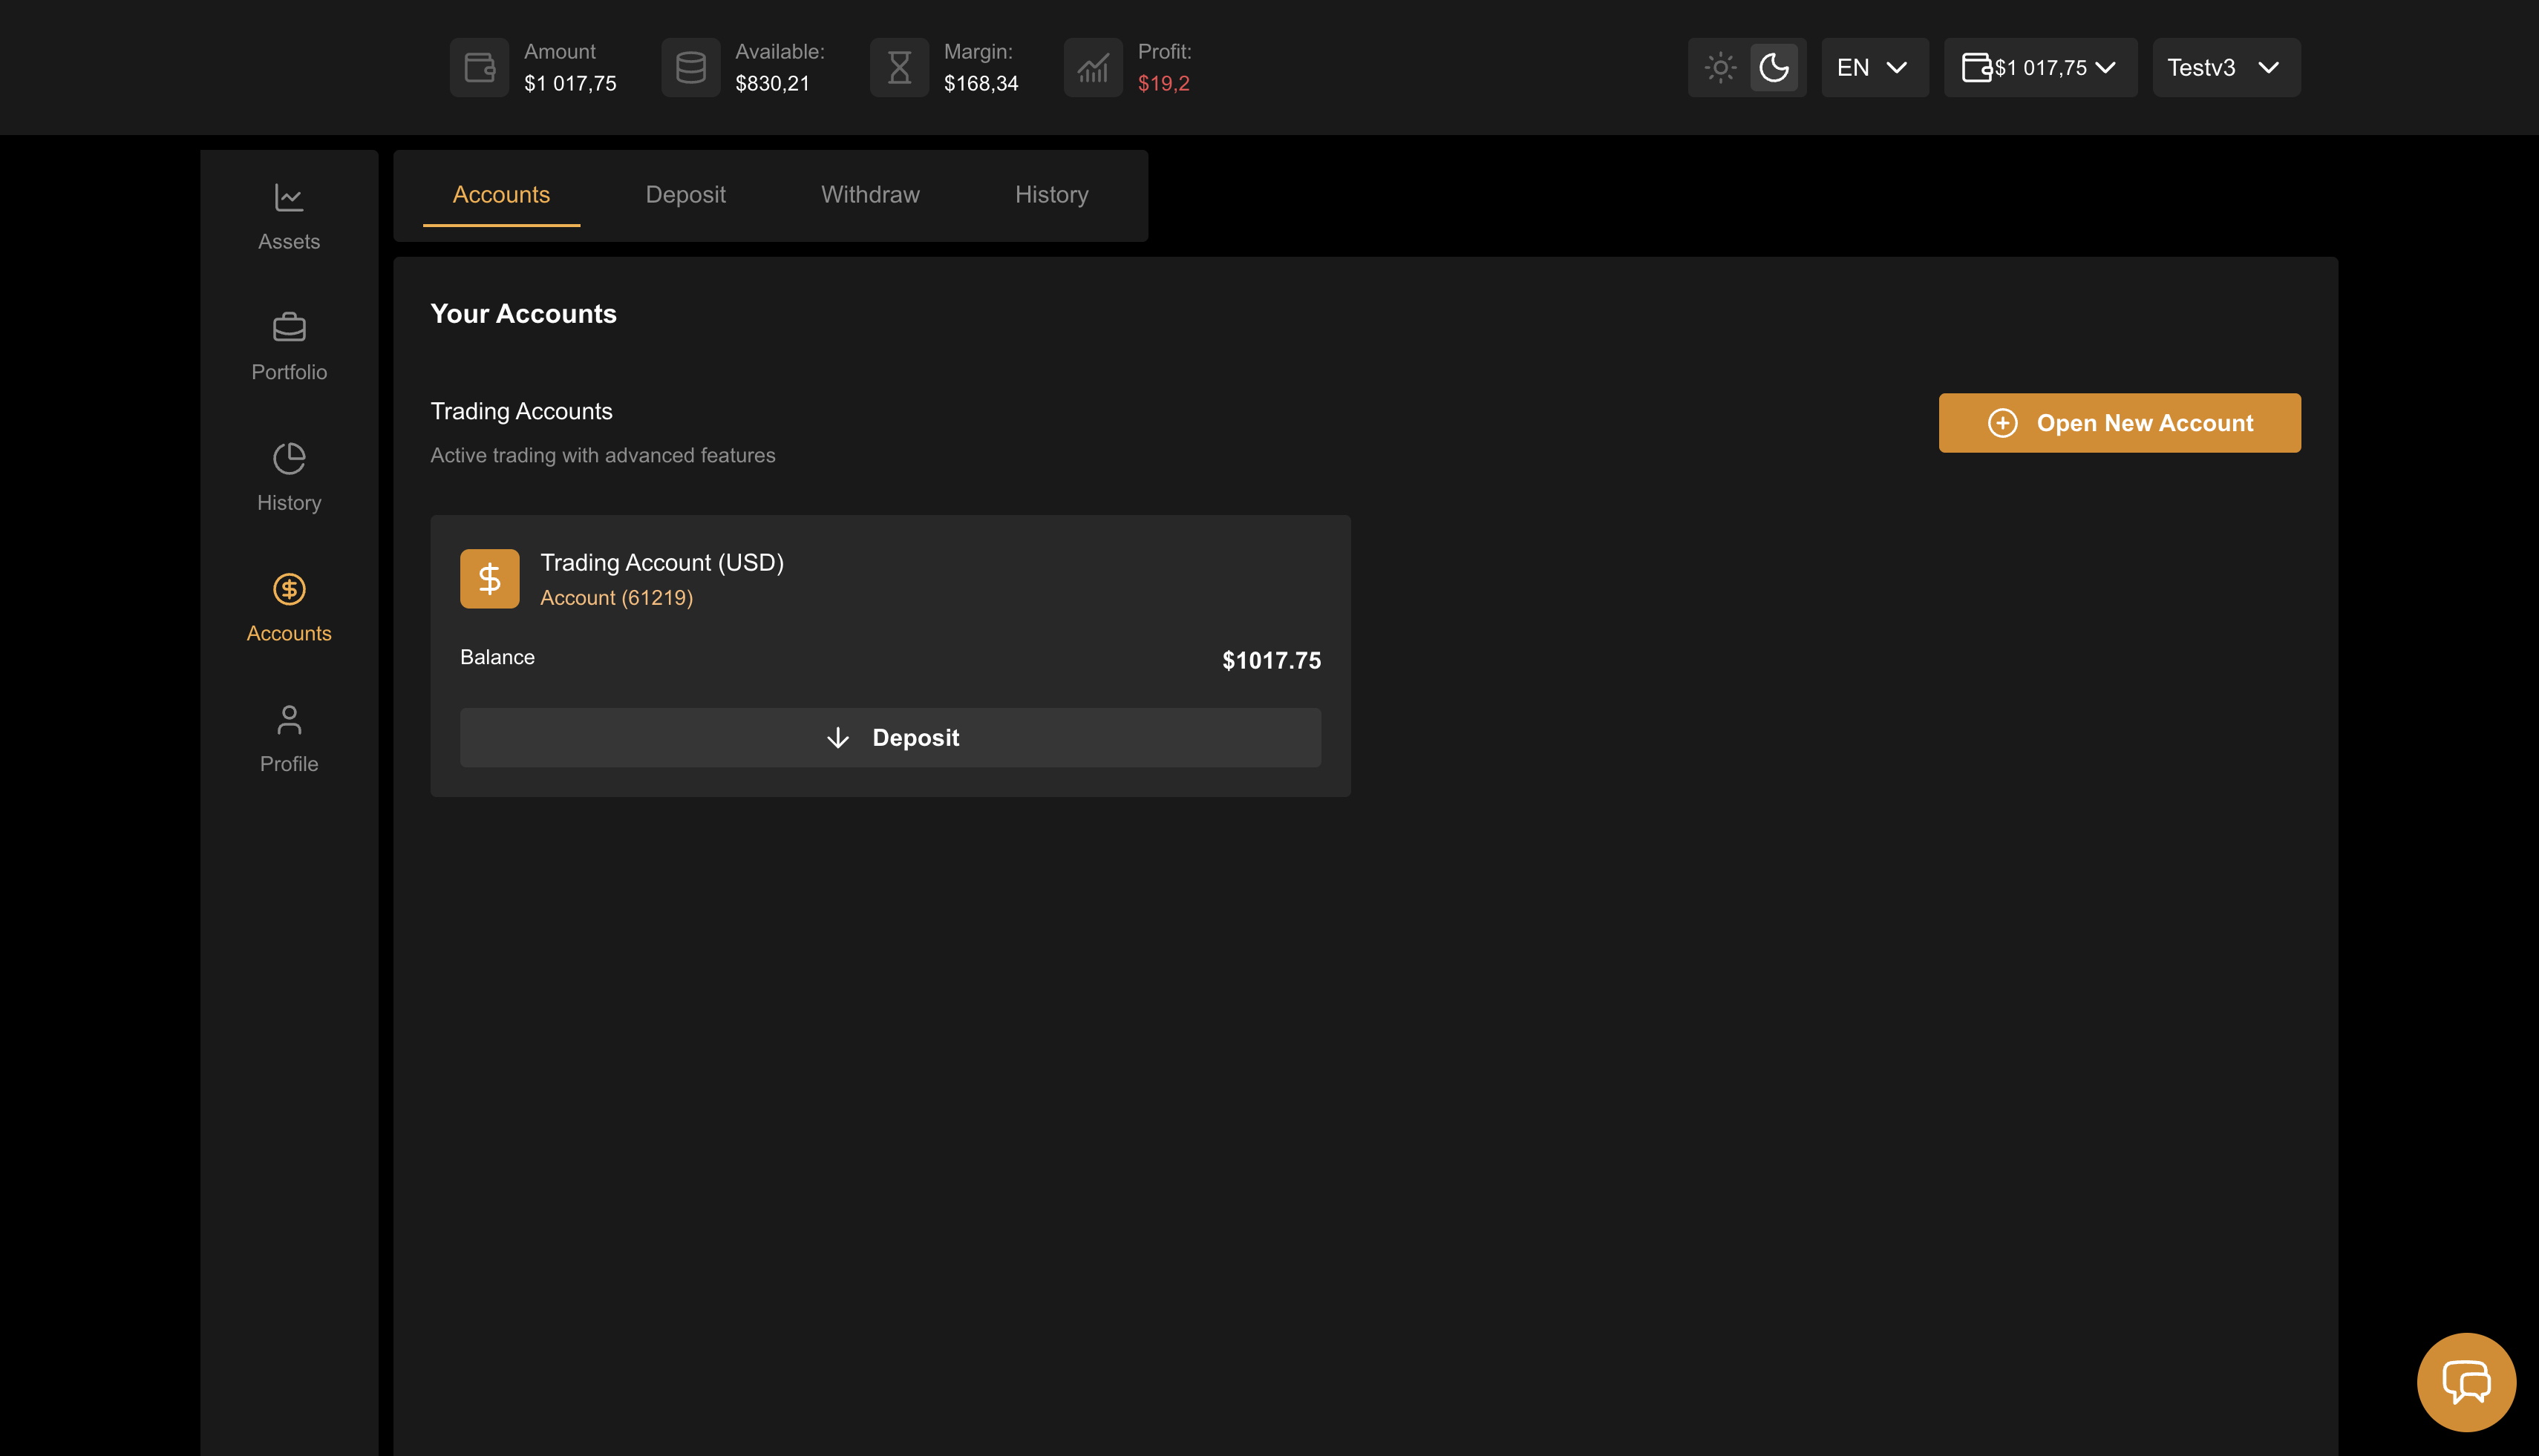Open the Portfolio briefcase icon
The height and width of the screenshot is (1456, 2539).
coord(289,327)
